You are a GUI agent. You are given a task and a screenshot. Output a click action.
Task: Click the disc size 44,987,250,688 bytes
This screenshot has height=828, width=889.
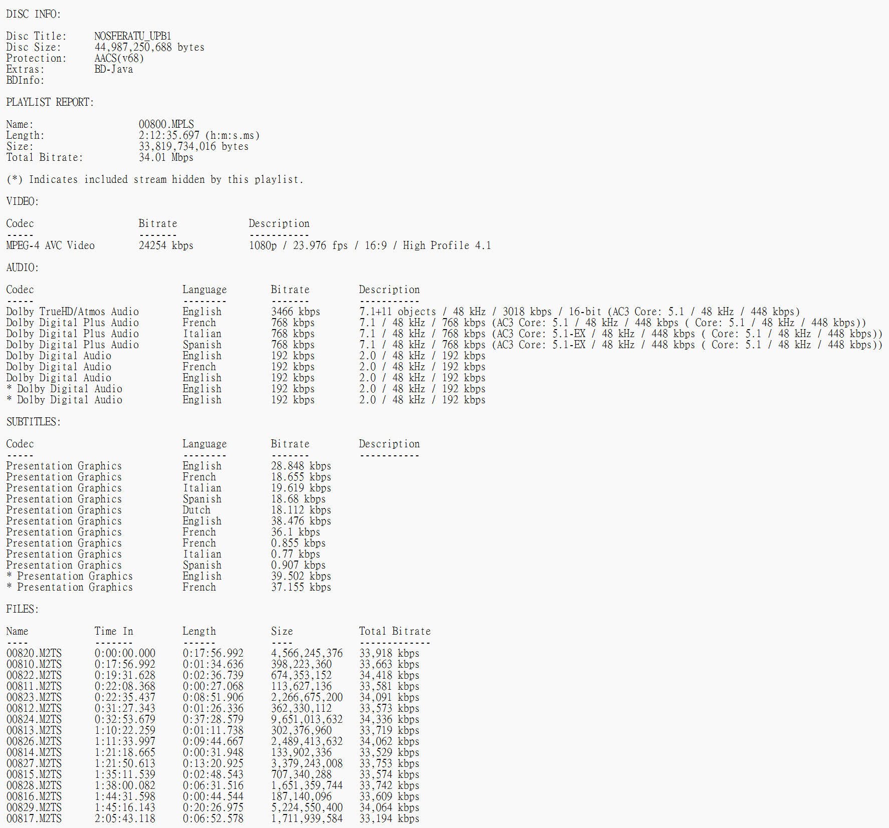click(149, 47)
